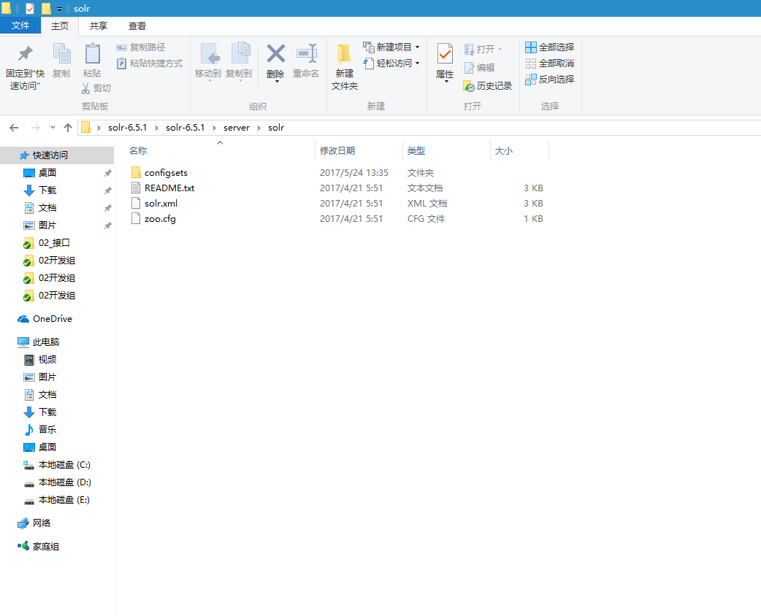
Task: Open Downloads (下载) under Quick access
Action: tap(47, 190)
